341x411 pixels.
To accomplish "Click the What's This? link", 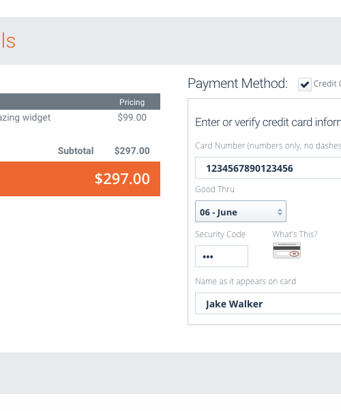I will point(295,234).
